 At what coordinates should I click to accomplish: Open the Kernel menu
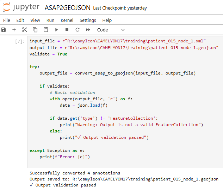[67, 20]
